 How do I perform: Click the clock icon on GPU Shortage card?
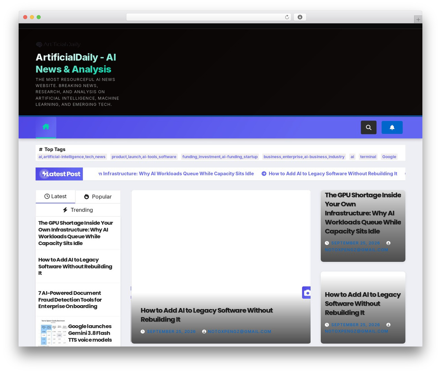(x=327, y=243)
